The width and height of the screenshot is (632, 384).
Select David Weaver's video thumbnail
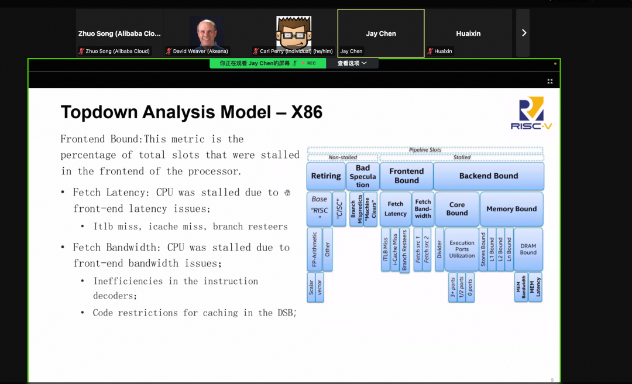coord(207,33)
